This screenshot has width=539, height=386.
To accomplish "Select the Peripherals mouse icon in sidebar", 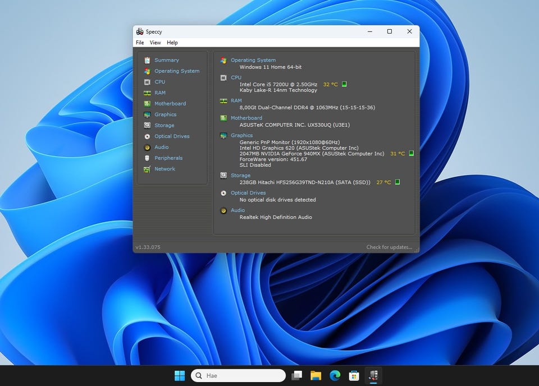I will click(147, 158).
